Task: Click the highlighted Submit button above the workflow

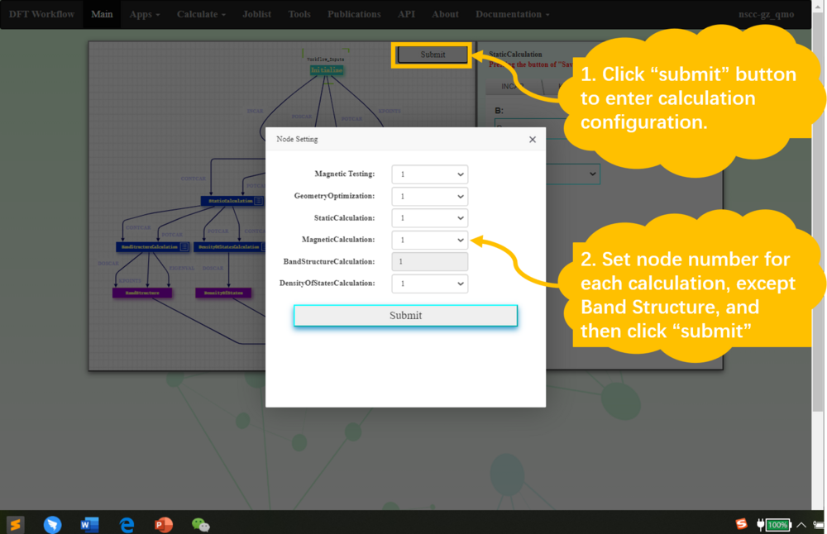Action: pyautogui.click(x=431, y=54)
